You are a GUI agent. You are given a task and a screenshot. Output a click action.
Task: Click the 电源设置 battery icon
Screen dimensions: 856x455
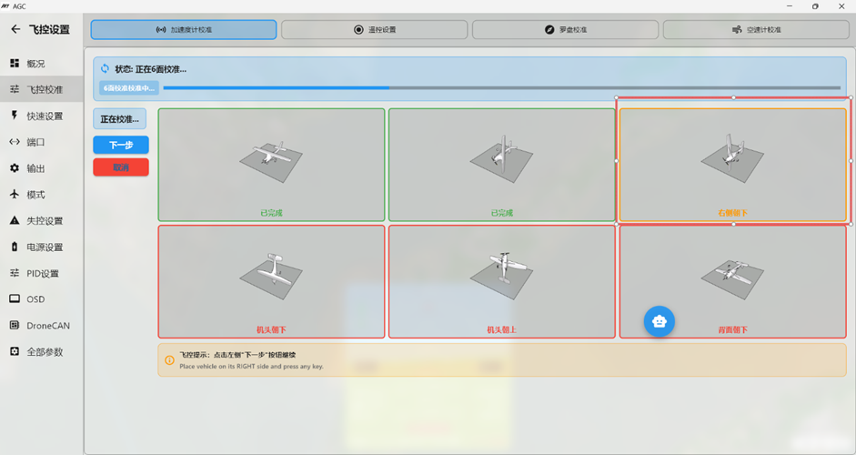point(15,247)
